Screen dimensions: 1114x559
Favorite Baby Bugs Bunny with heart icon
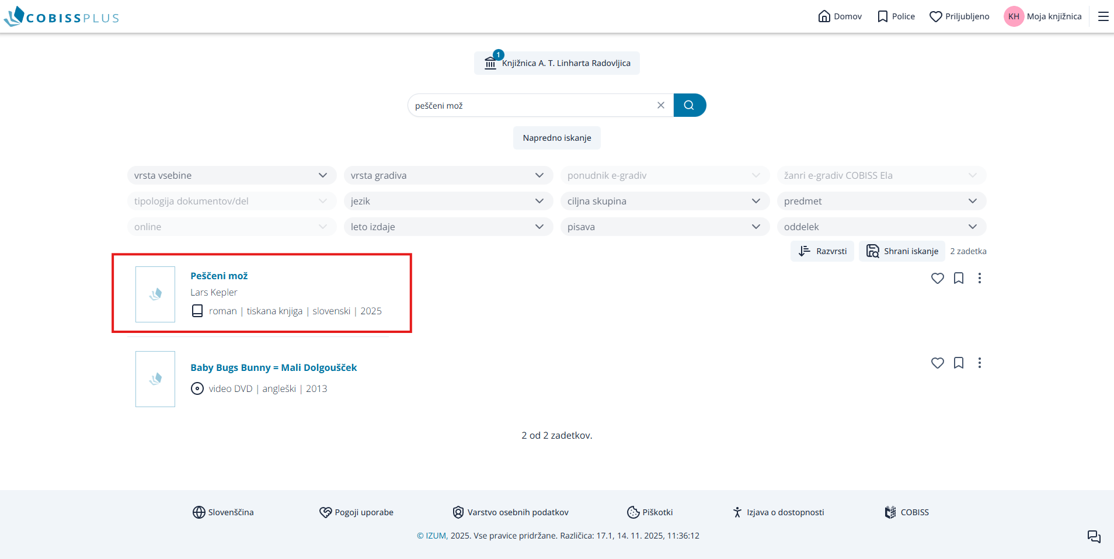click(937, 363)
